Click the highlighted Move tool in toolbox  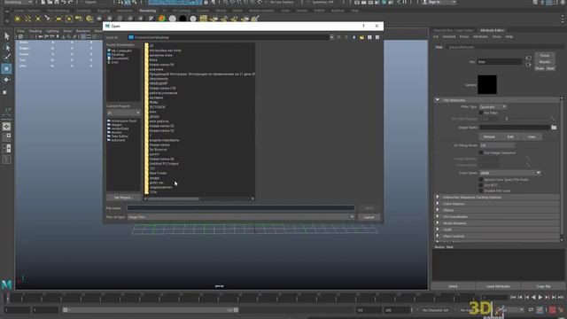tap(6, 69)
